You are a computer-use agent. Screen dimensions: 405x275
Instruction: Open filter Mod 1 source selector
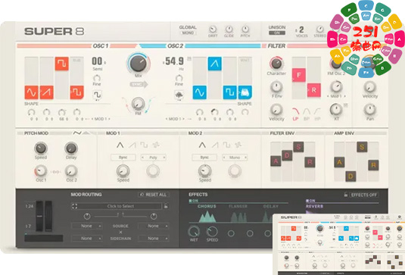(x=336, y=96)
